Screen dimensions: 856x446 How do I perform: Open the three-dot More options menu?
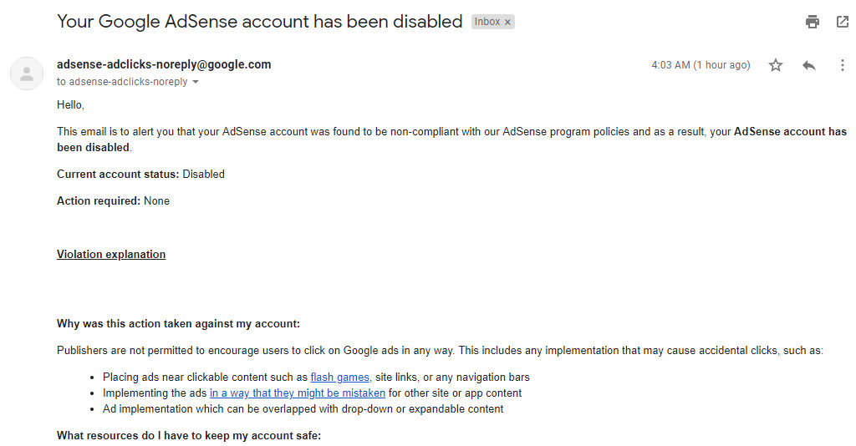click(842, 65)
